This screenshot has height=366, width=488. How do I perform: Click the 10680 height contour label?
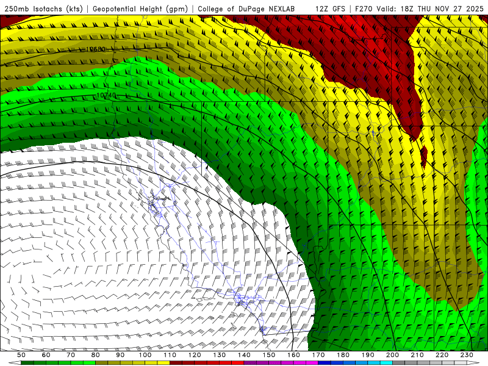pyautogui.click(x=96, y=49)
